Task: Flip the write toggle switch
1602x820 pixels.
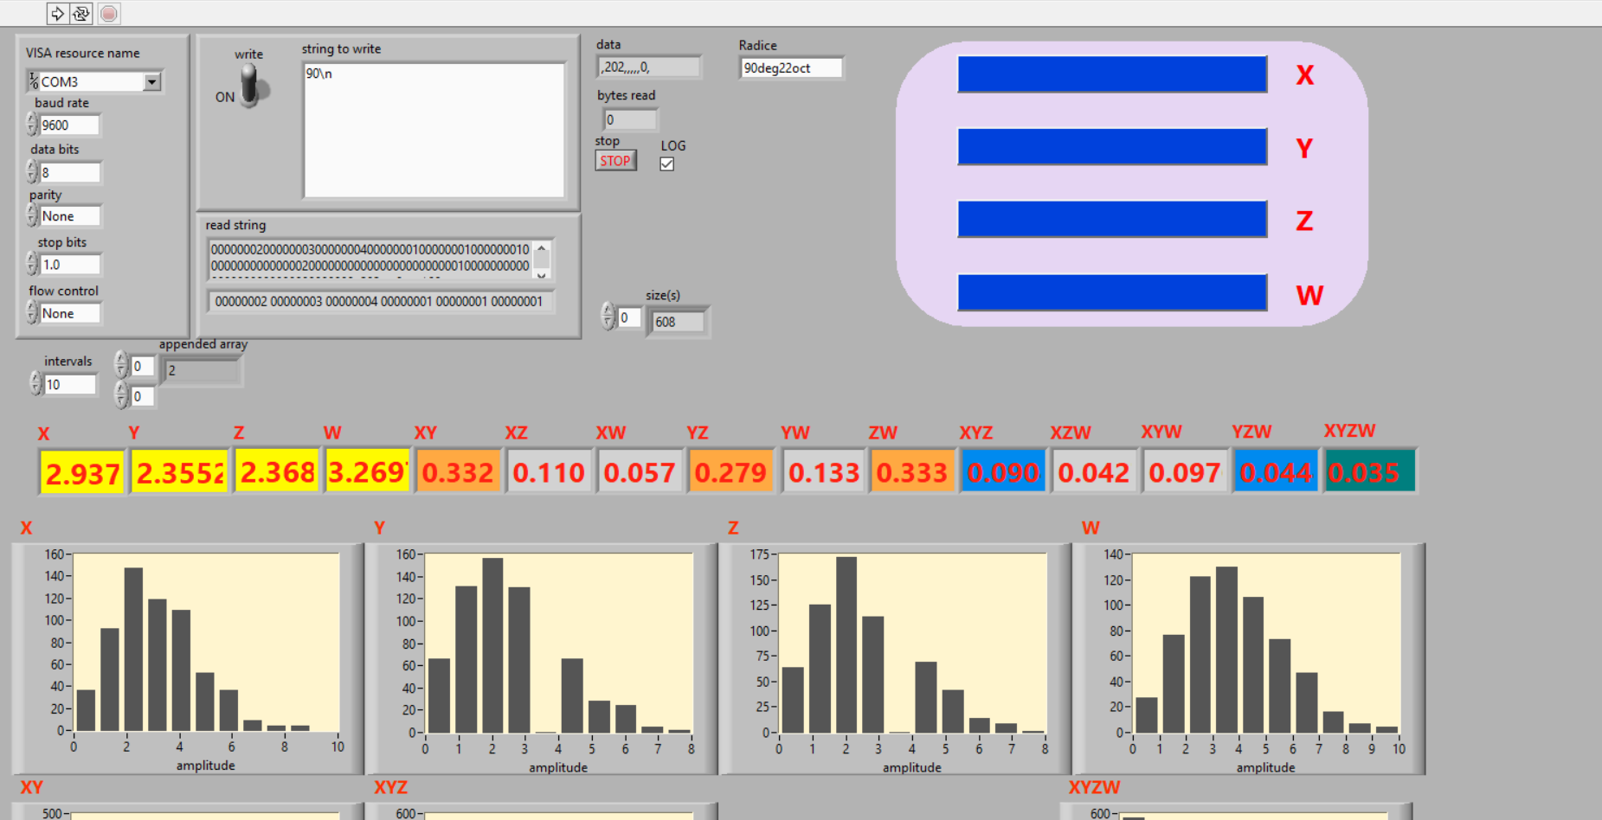Action: click(x=250, y=86)
